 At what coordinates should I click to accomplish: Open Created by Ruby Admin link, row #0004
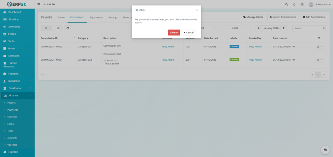(255, 60)
